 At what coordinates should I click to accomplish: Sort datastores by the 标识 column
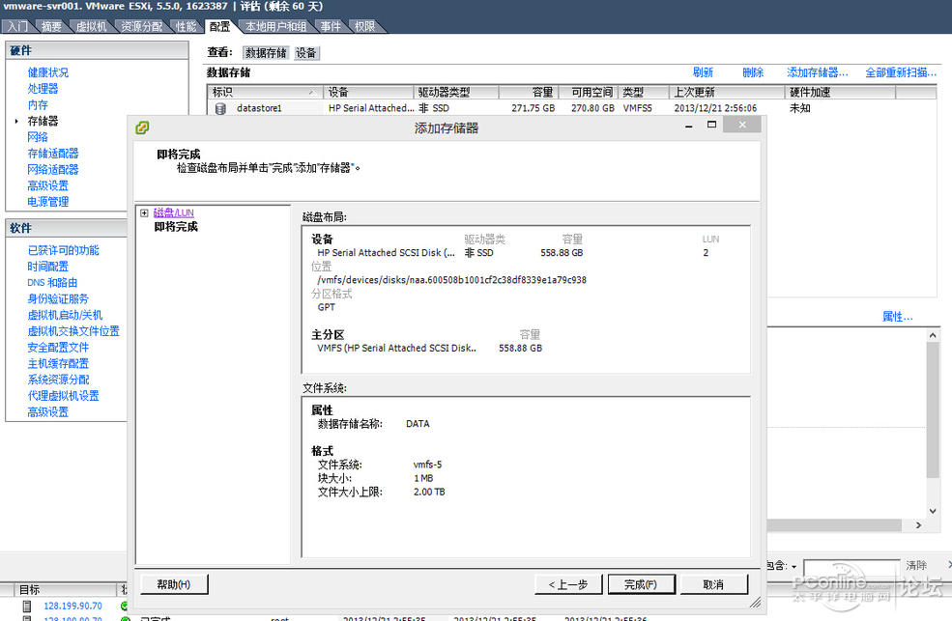pos(266,92)
